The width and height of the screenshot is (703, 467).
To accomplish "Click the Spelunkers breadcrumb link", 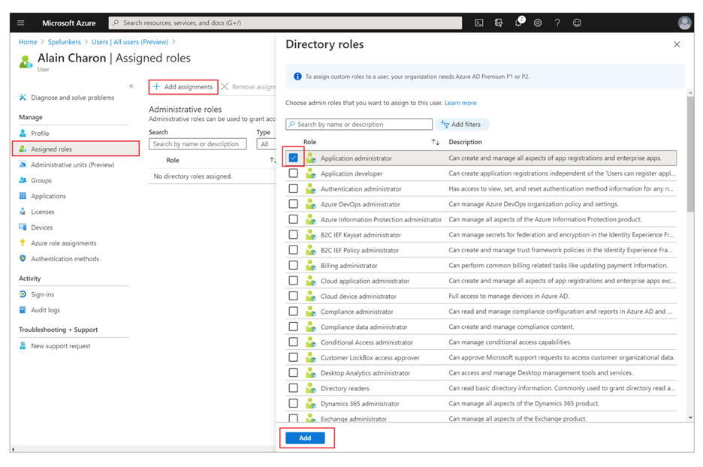I will coord(64,42).
